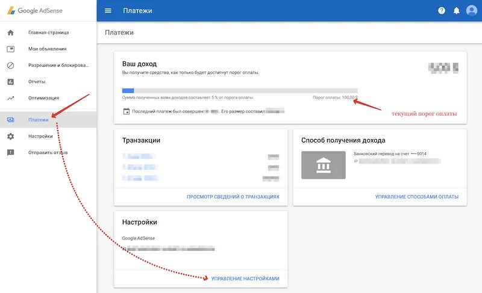Click the optimization trend line icon
Image resolution: width=482 pixels, height=293 pixels.
(x=10, y=98)
